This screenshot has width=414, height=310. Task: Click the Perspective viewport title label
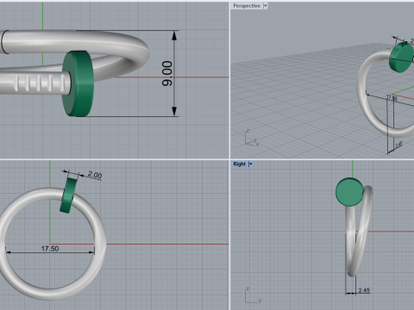(x=247, y=6)
